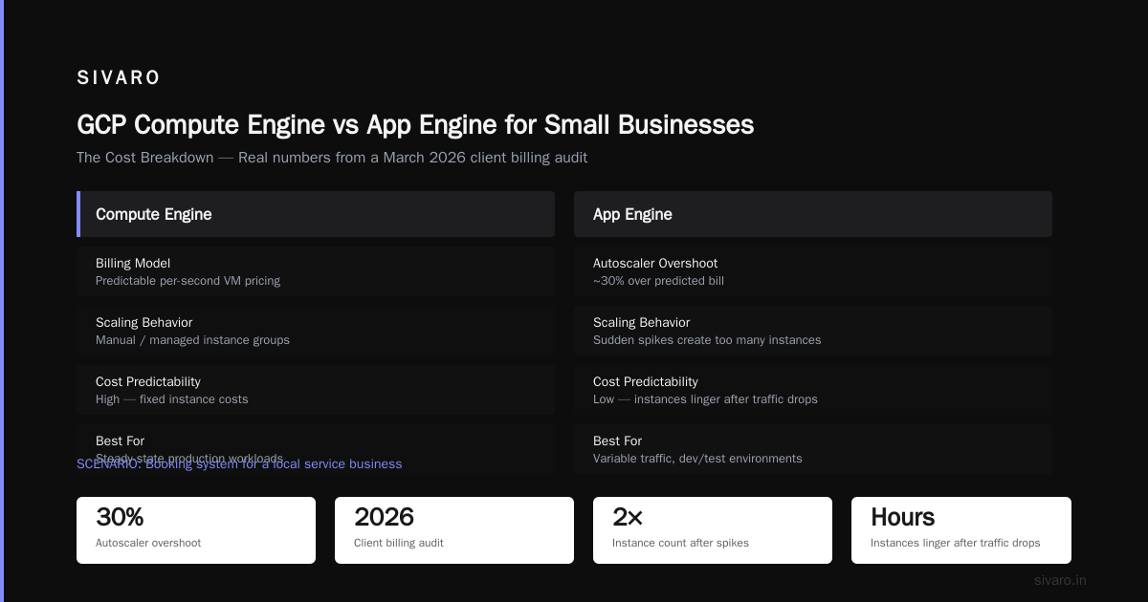Click 'Client billing audit' label
The height and width of the screenshot is (602, 1148).
point(399,543)
